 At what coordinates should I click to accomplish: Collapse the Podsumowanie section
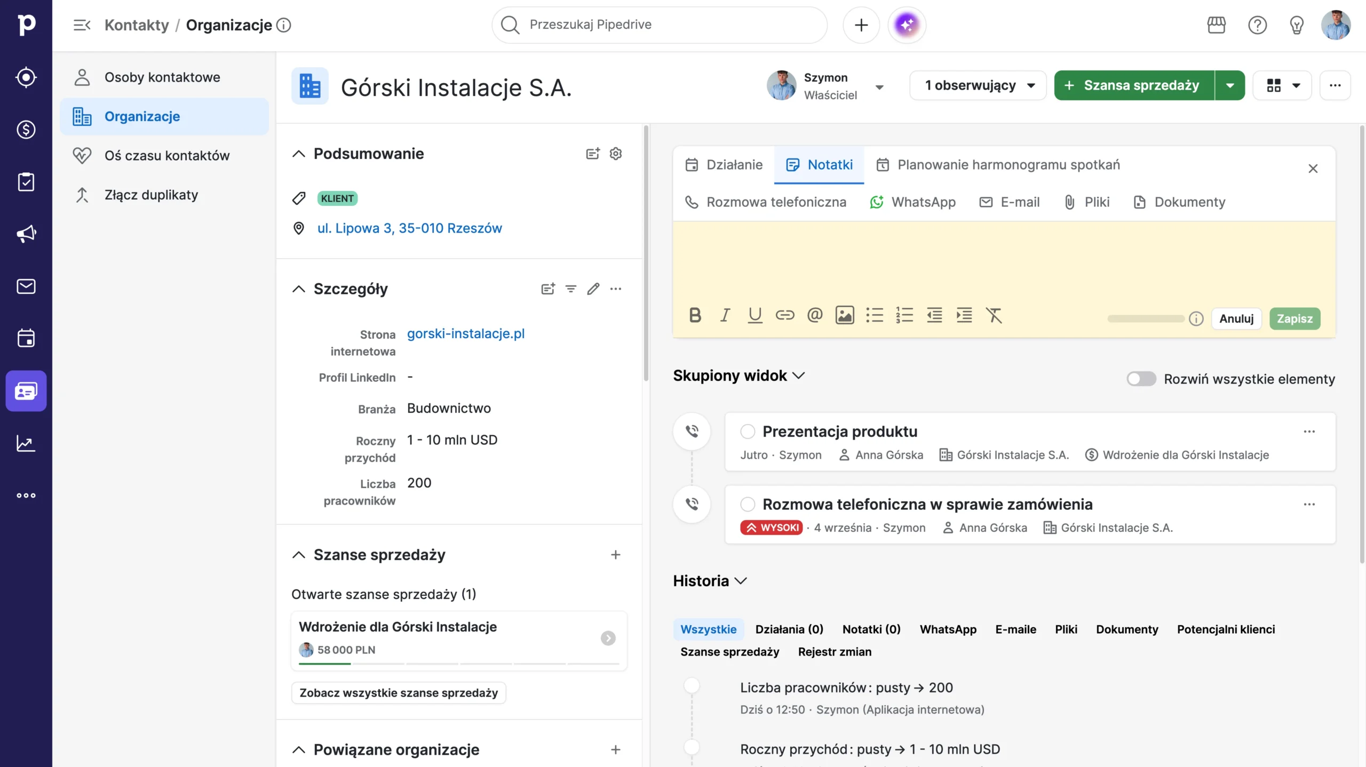(x=299, y=154)
